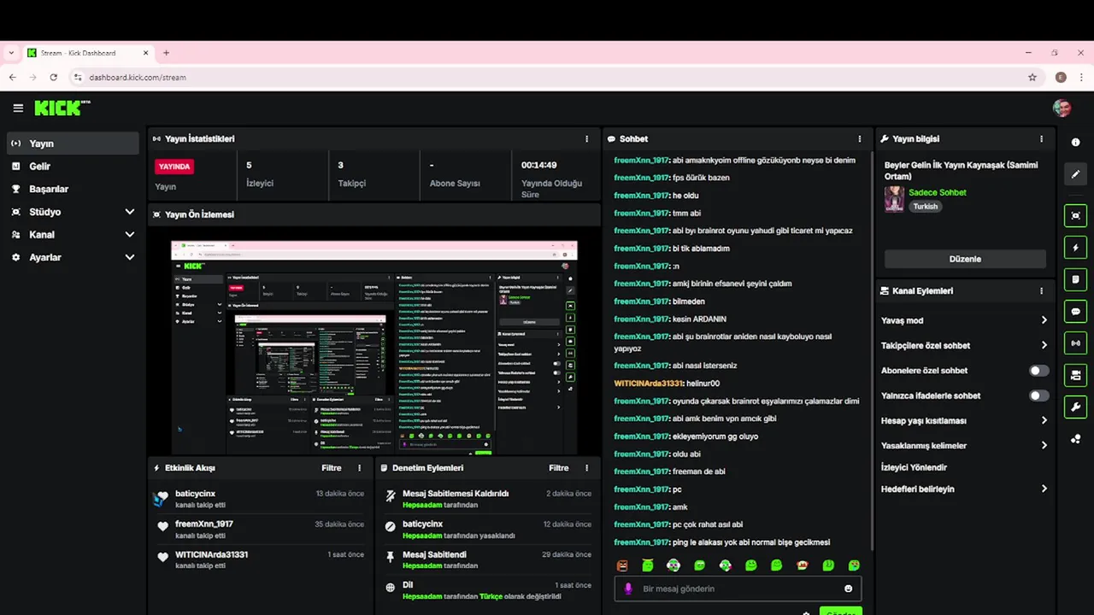Insert the headphones emote
Viewport: 1094px width, 615px height.
pos(673,565)
